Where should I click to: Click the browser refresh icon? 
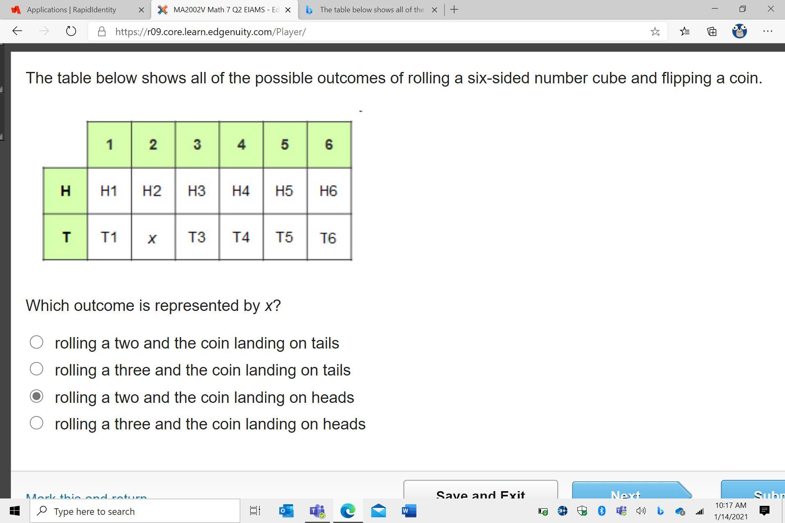pyautogui.click(x=71, y=31)
